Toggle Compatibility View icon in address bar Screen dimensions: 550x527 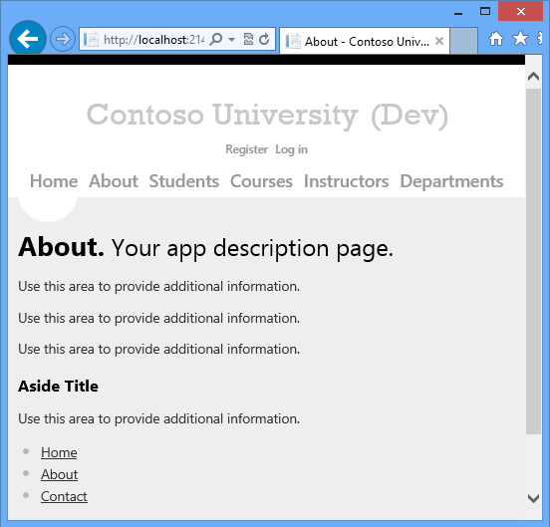point(248,39)
